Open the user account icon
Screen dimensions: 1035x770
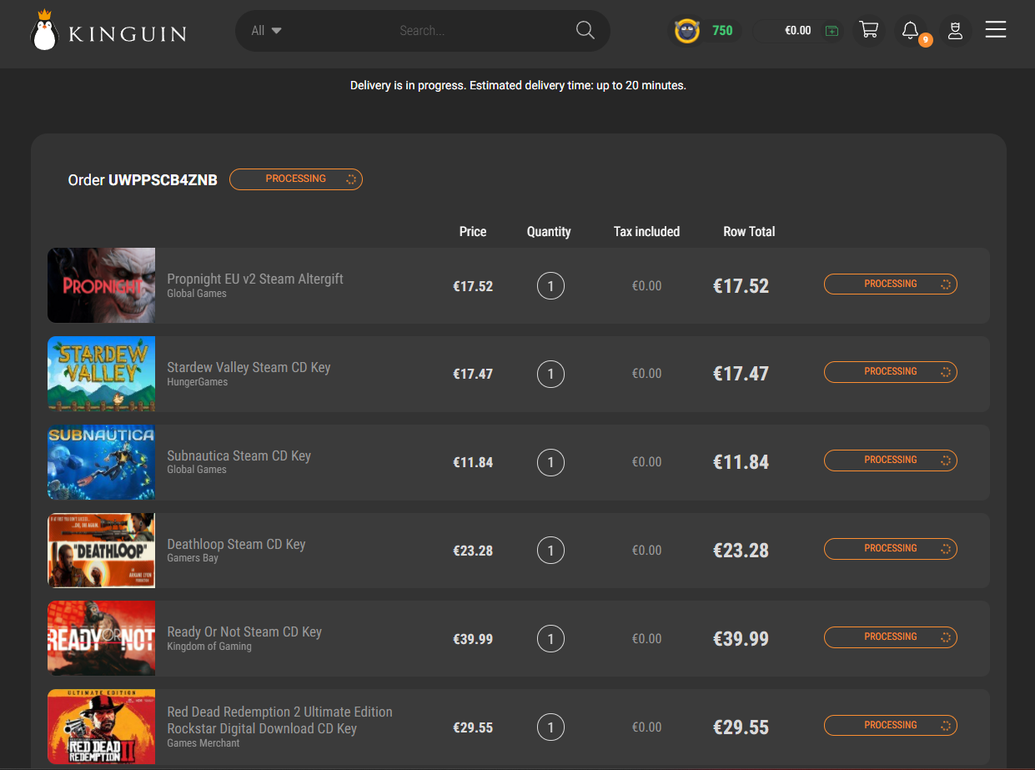pos(956,31)
